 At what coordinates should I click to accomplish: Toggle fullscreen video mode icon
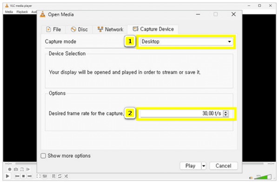39,176
